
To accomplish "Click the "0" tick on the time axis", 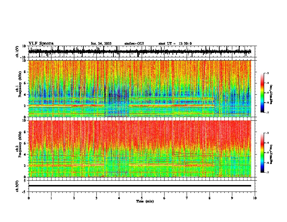I will 29,198.
